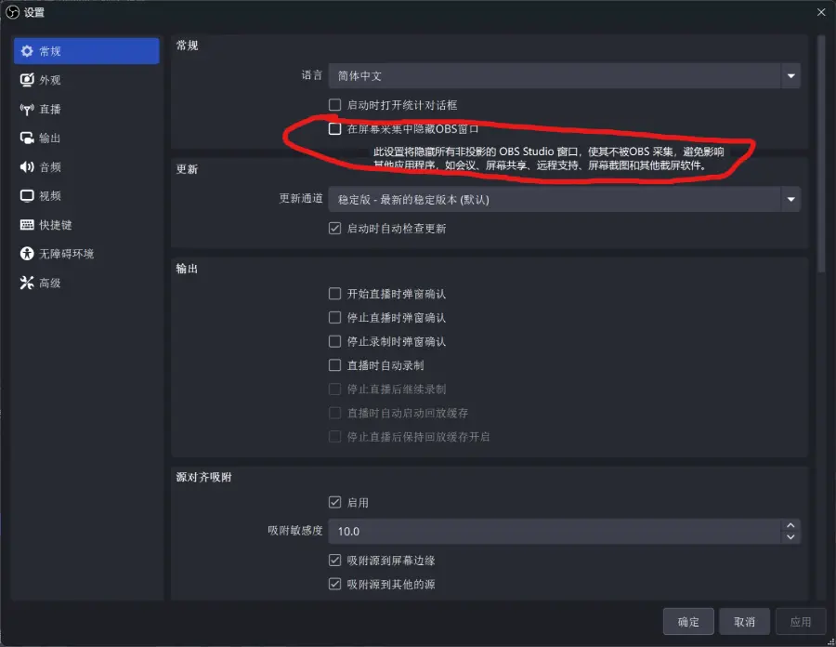836x647 pixels.
Task: Click the 快捷键 keyboard icon
Action: [27, 225]
